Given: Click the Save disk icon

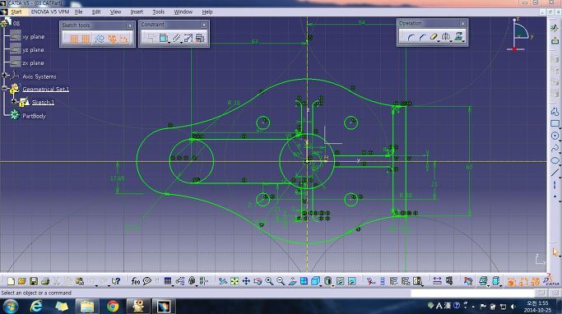Looking at the screenshot, I should point(34,281).
